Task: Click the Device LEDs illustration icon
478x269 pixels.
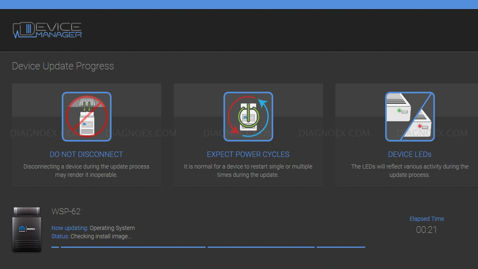Action: 410,116
